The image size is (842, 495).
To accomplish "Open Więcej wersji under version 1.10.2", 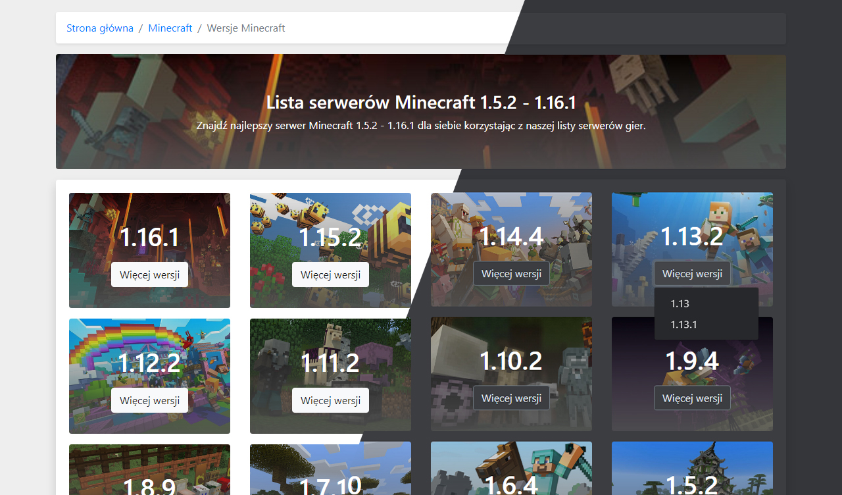I will point(511,398).
